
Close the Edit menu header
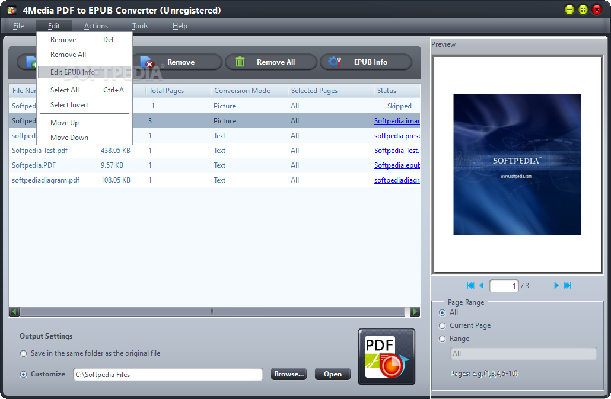54,26
